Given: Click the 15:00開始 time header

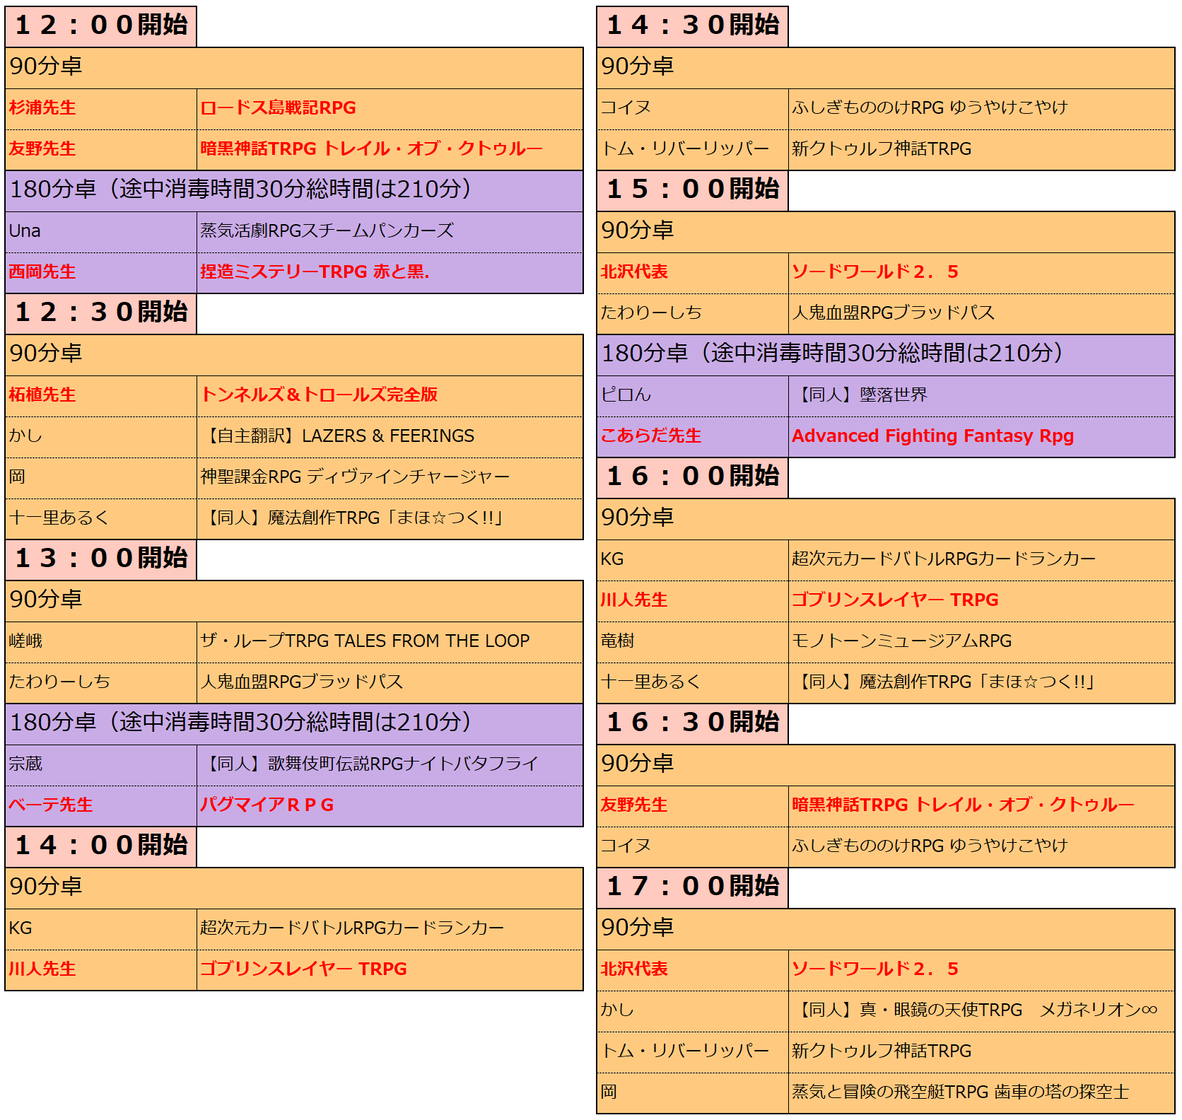Looking at the screenshot, I should [x=693, y=190].
